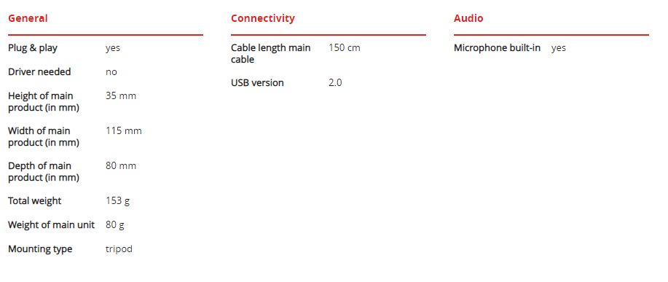
Task: Click the 115 mm width value
Action: (124, 130)
